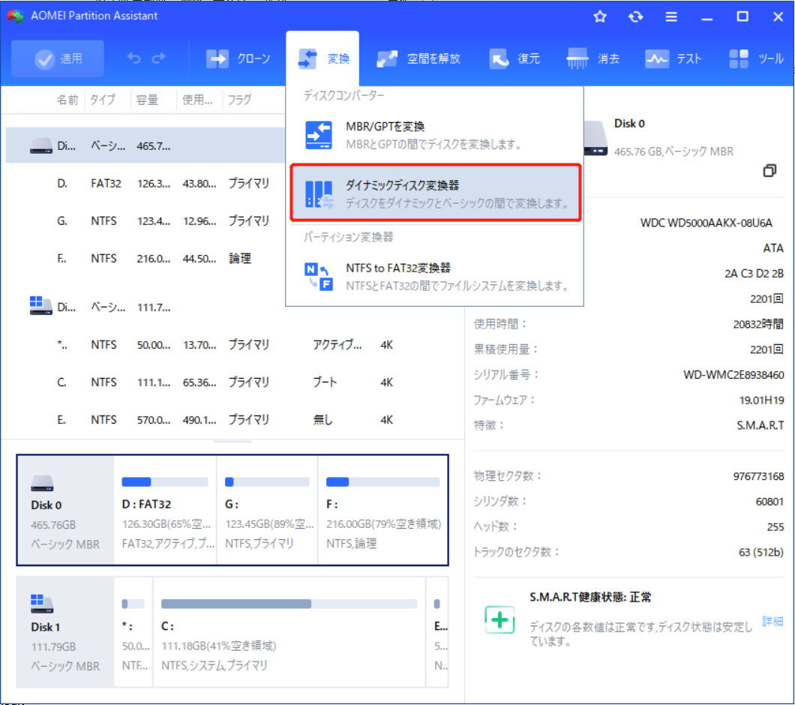This screenshot has height=705, width=795.
Task: Click the S.M.A.R.T健康状態: 正常 heading
Action: [x=590, y=597]
